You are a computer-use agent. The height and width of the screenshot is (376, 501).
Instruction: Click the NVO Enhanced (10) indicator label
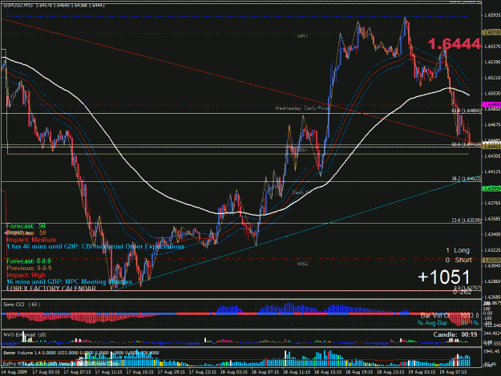25,335
